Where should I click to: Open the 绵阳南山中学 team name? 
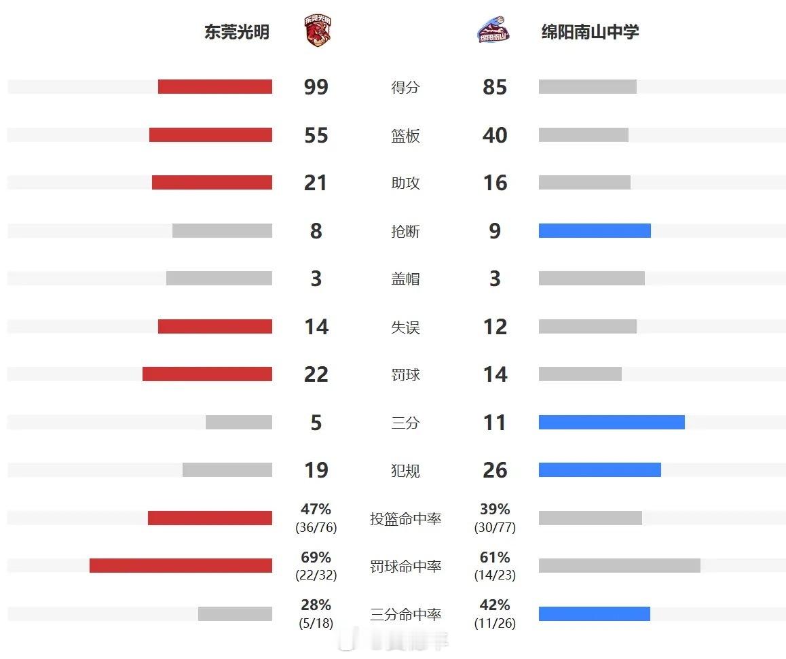(590, 32)
